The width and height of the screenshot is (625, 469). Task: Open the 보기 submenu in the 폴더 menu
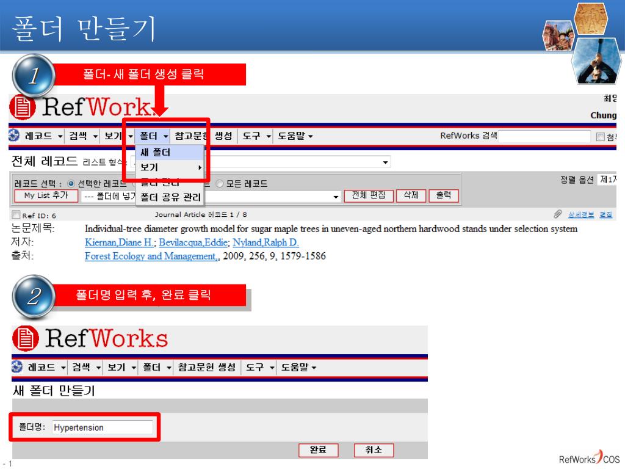coord(170,167)
